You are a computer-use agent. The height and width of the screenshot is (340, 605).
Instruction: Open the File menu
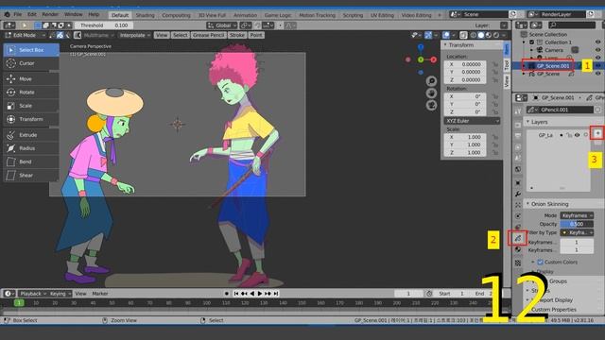(18, 14)
